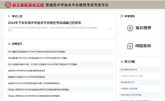Screen dimensions: 165x101
Task: Open notice about 2018级、2019级 students' exams
Action: [x=59, y=64]
